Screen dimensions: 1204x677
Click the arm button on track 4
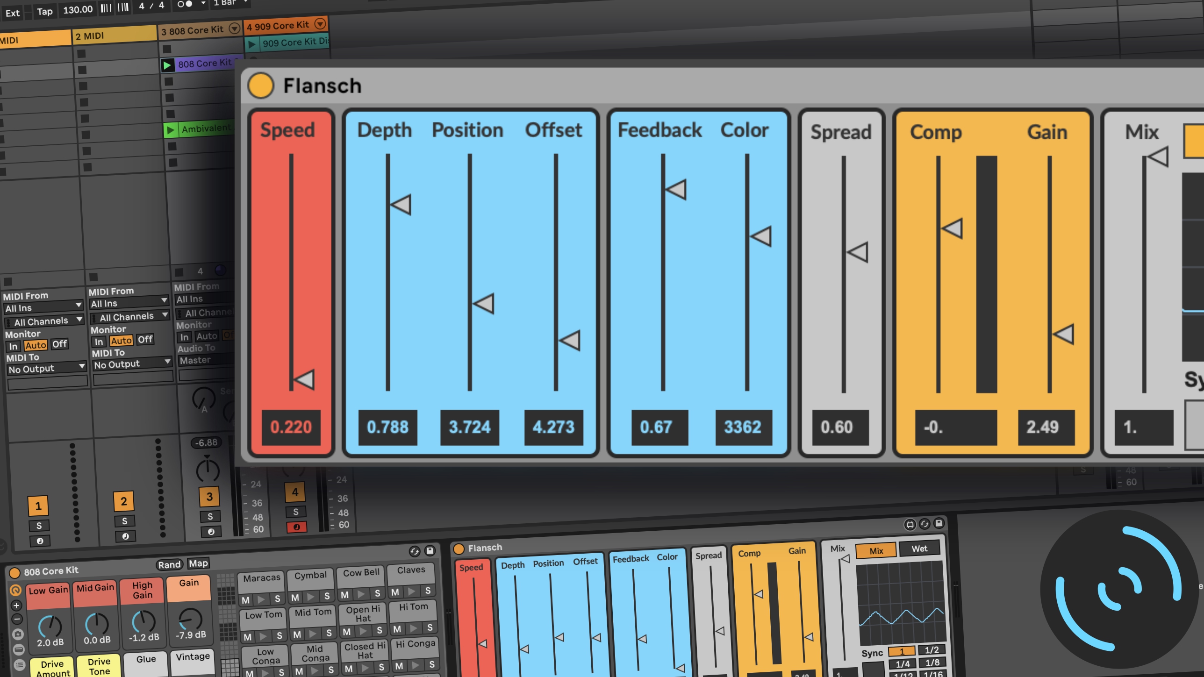pos(296,527)
